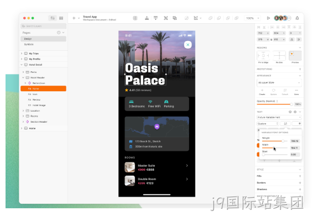Play the prototype preview
Image resolution: width=312 pixels, height=216 pixels.
[x=268, y=18]
